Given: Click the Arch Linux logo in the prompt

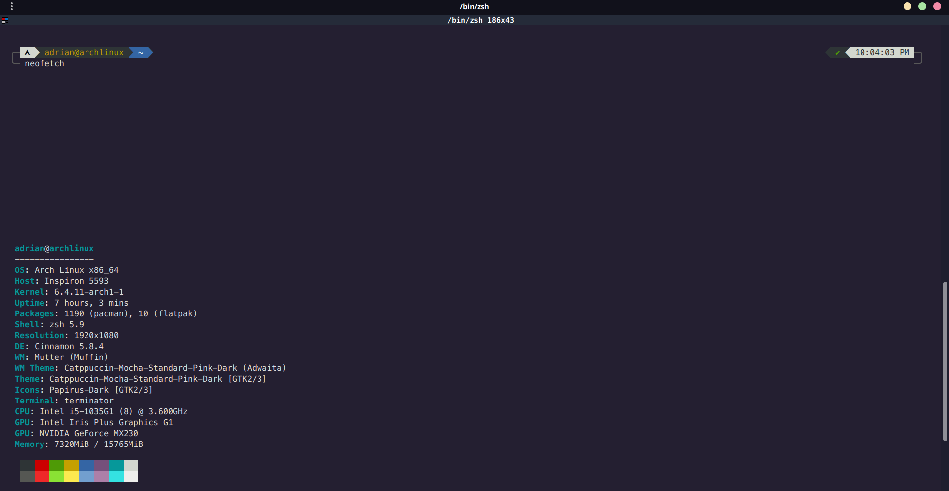Looking at the screenshot, I should [x=28, y=52].
